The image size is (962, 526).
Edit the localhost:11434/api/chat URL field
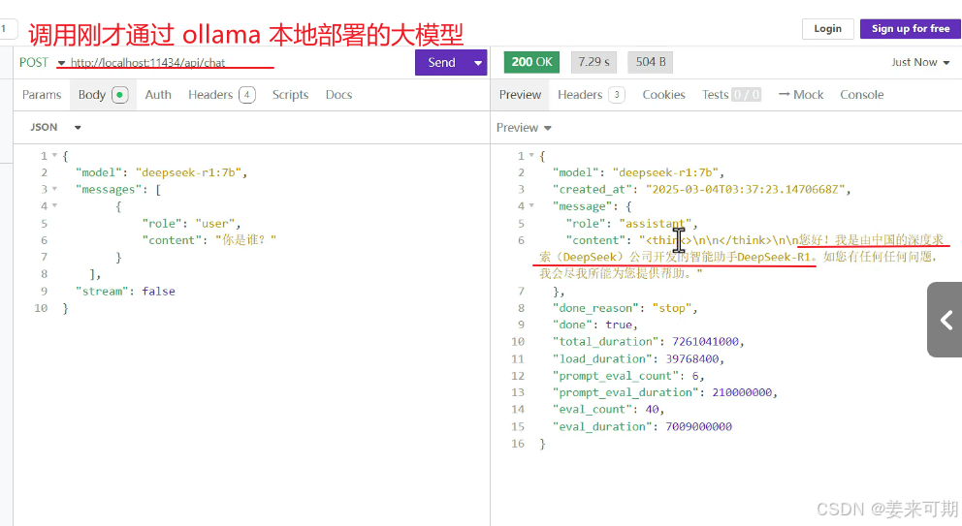(147, 63)
